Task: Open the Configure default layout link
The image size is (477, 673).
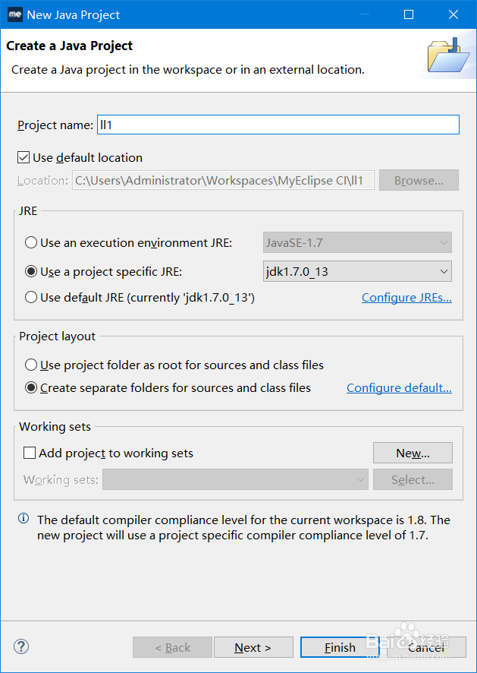Action: coord(399,388)
